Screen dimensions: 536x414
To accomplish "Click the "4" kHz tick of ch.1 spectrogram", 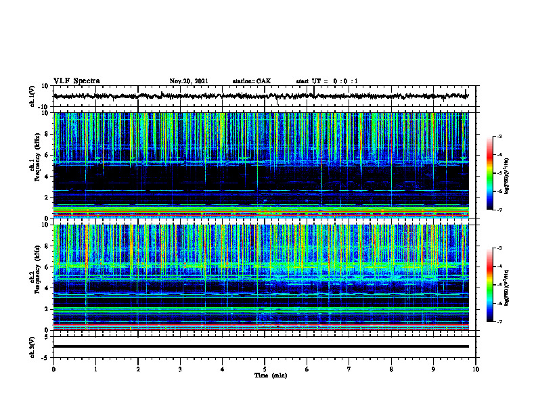I will pyautogui.click(x=47, y=177).
